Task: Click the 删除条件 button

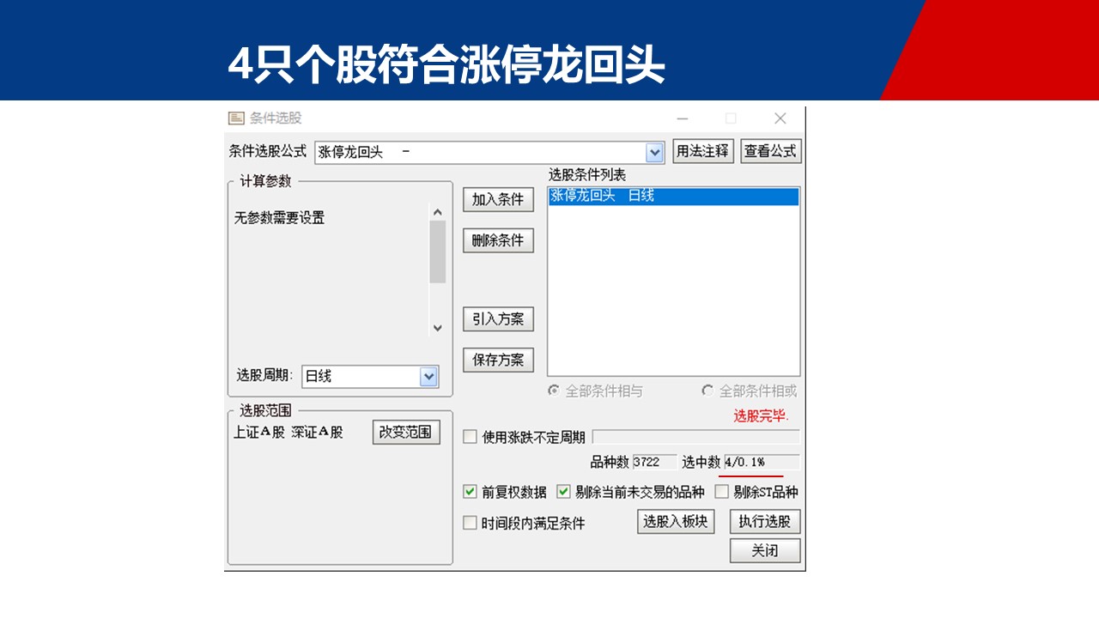Action: [x=498, y=240]
